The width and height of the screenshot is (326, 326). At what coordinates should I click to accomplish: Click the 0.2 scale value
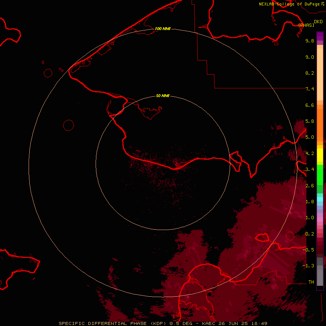pyautogui.click(x=310, y=234)
